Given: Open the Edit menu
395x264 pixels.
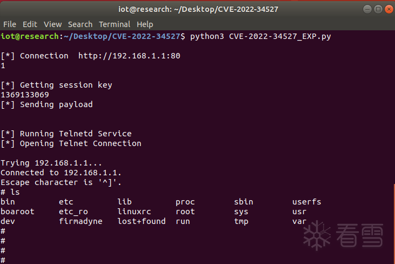Looking at the screenshot, I should pos(30,24).
